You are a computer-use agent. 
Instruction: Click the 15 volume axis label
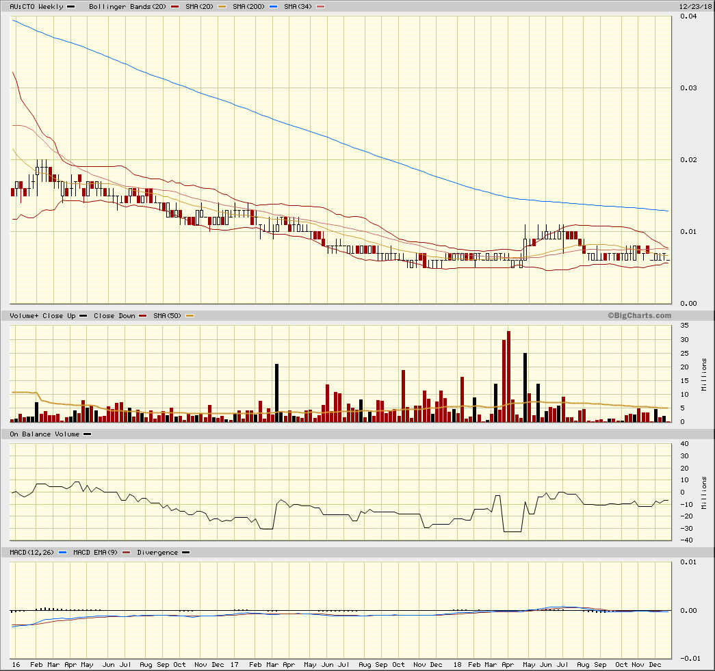tap(684, 380)
